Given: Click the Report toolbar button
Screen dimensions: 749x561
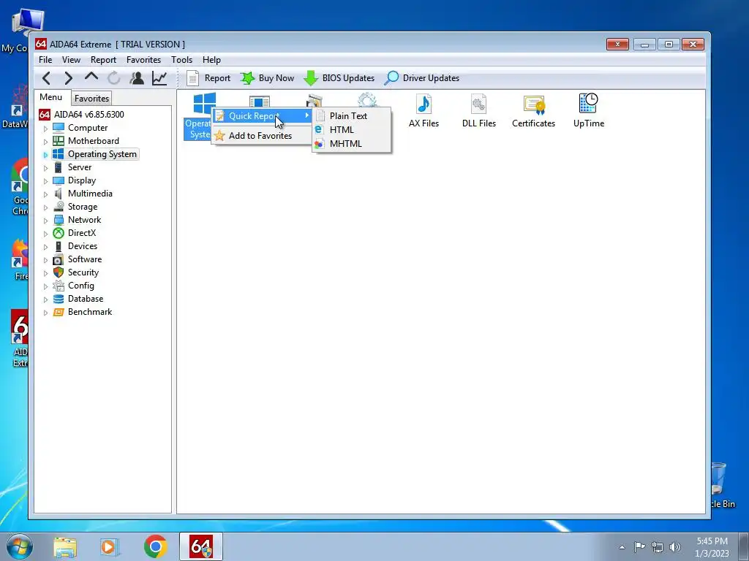Looking at the screenshot, I should [x=208, y=78].
